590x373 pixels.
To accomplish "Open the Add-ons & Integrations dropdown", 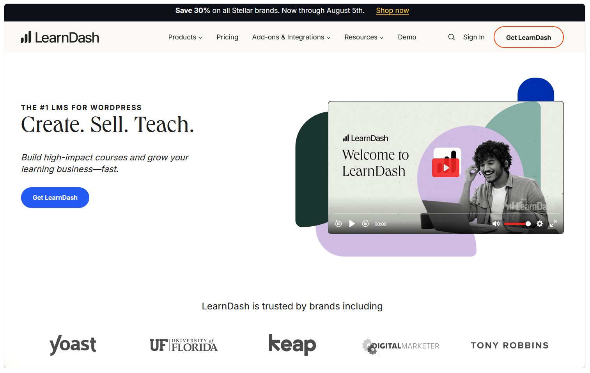I will click(x=291, y=37).
